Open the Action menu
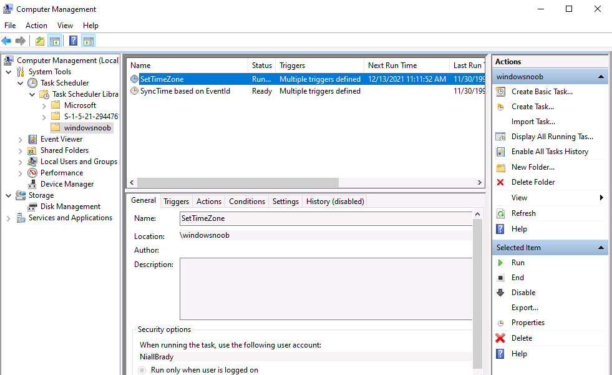This screenshot has width=612, height=375. coord(36,26)
